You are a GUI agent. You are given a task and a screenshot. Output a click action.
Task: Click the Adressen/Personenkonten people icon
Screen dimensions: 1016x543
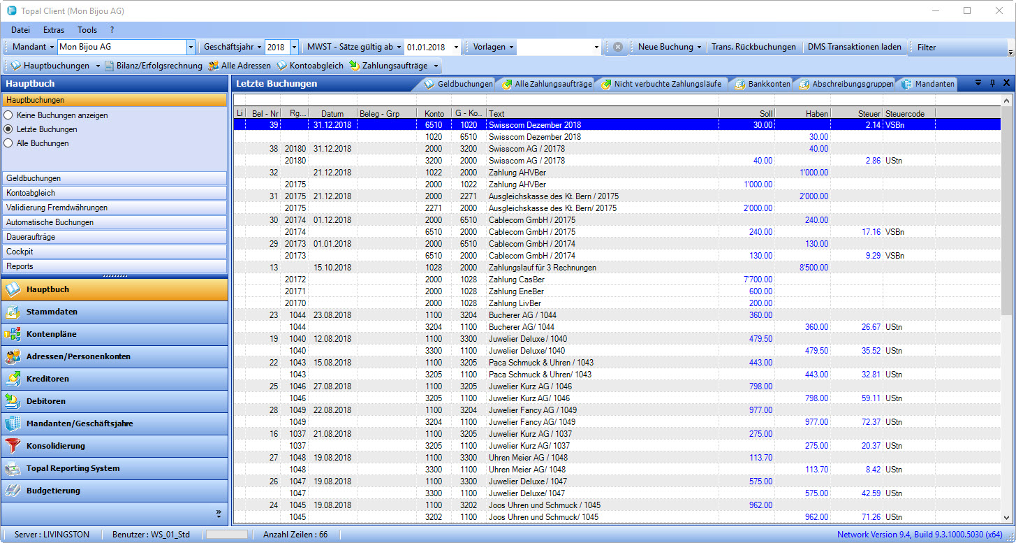tap(13, 356)
